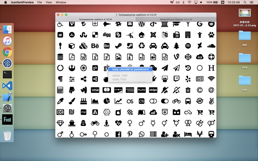Switch to MaterialIcons-Regular-3.0.1.ttf tab
The width and height of the screenshot is (258, 161).
coord(176,19)
